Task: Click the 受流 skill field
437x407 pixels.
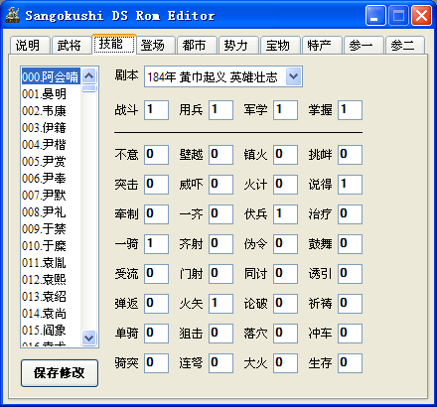Action: [x=156, y=274]
